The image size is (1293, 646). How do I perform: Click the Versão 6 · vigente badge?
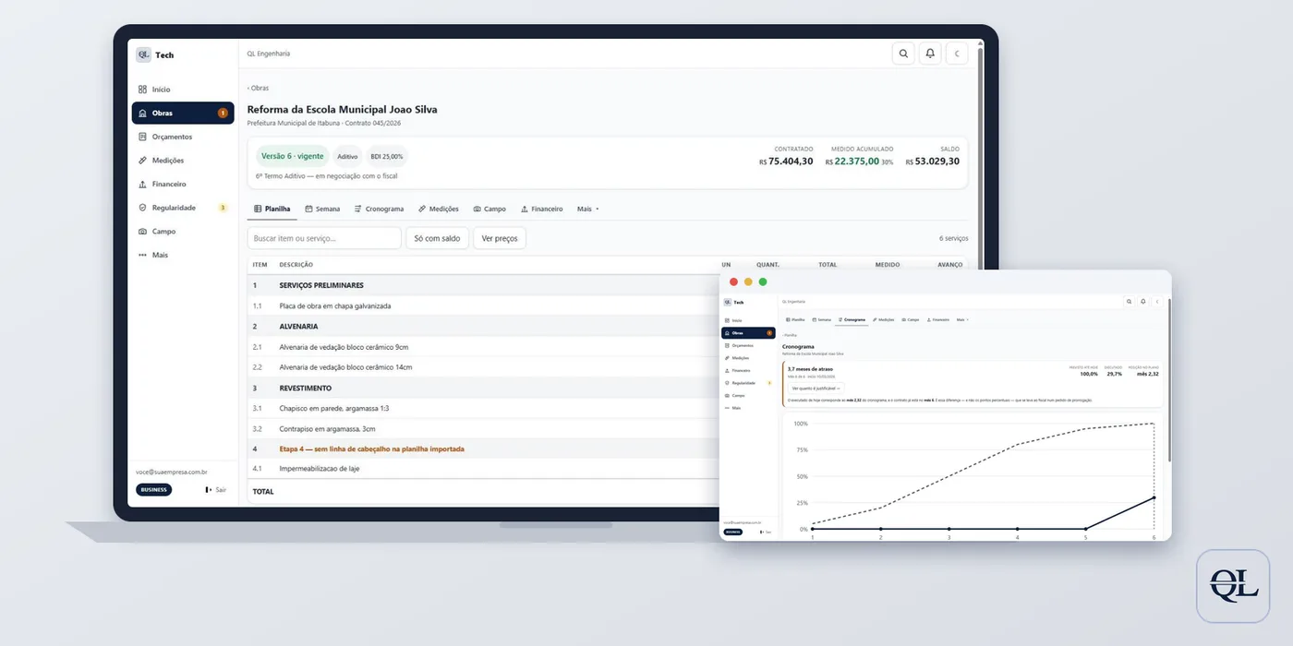(x=293, y=156)
